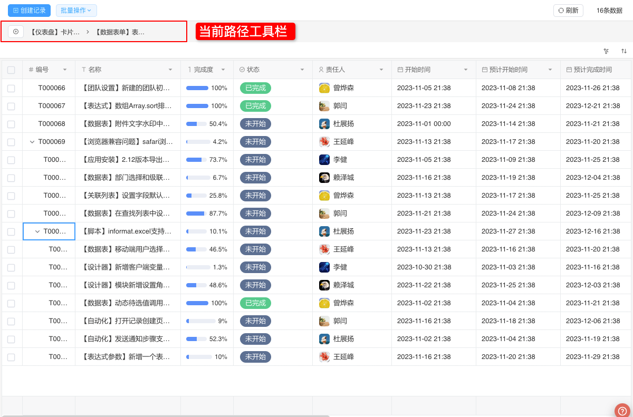The height and width of the screenshot is (417, 633).
Task: Click the target icon in the path toolbar
Action: tap(15, 32)
